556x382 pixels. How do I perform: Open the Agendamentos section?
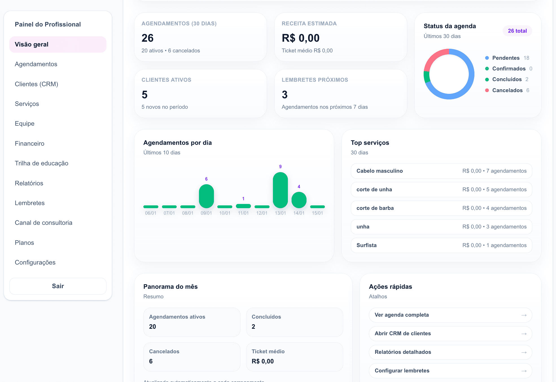(36, 64)
